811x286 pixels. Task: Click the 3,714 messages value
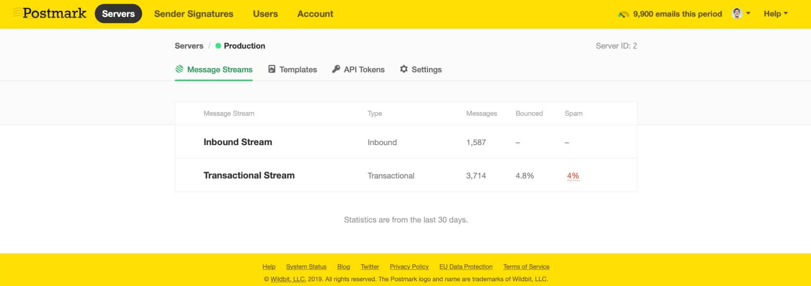476,176
